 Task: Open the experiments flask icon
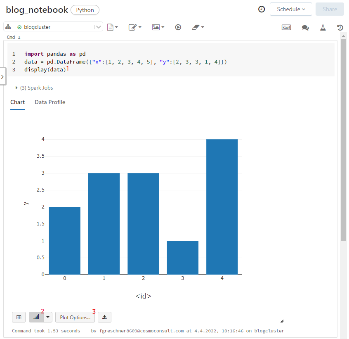(323, 27)
